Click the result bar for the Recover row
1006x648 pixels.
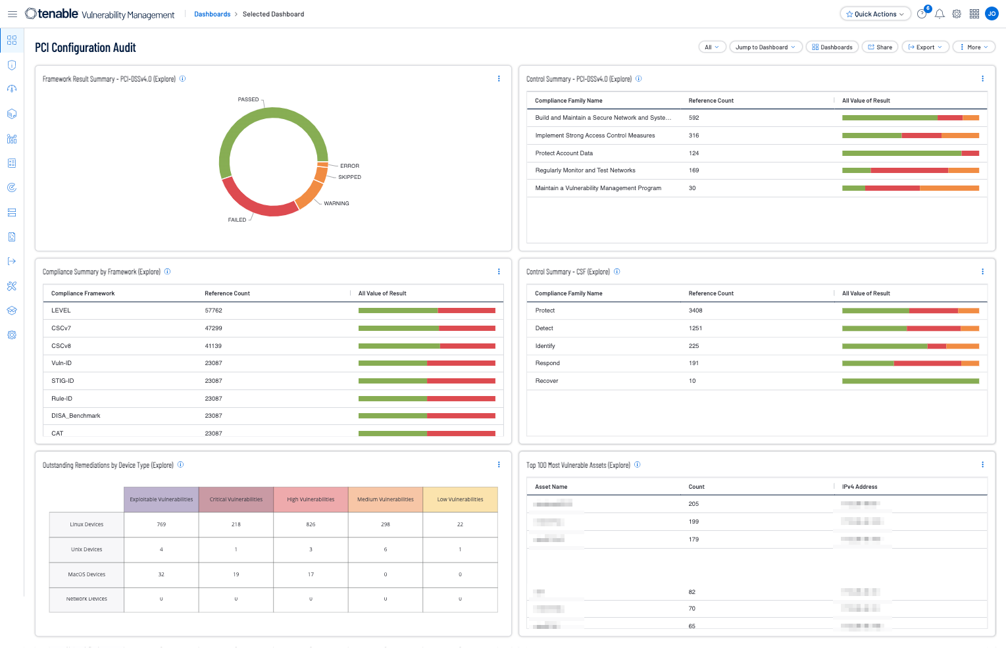click(911, 381)
